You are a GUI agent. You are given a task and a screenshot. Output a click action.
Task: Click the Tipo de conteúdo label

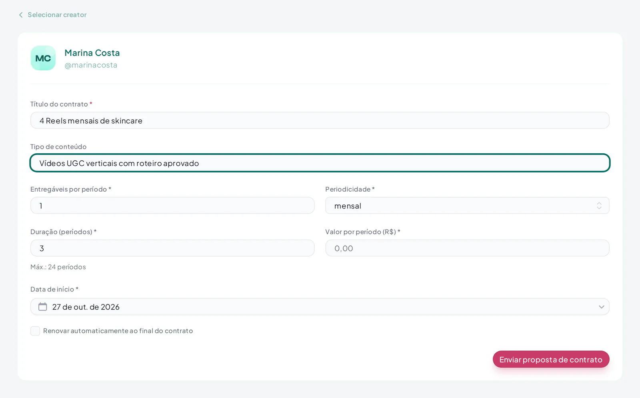(x=58, y=147)
